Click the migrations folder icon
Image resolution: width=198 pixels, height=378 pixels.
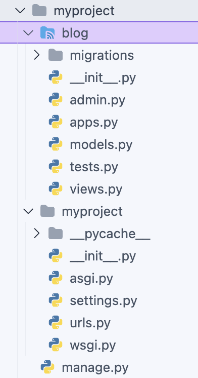[x=56, y=55]
